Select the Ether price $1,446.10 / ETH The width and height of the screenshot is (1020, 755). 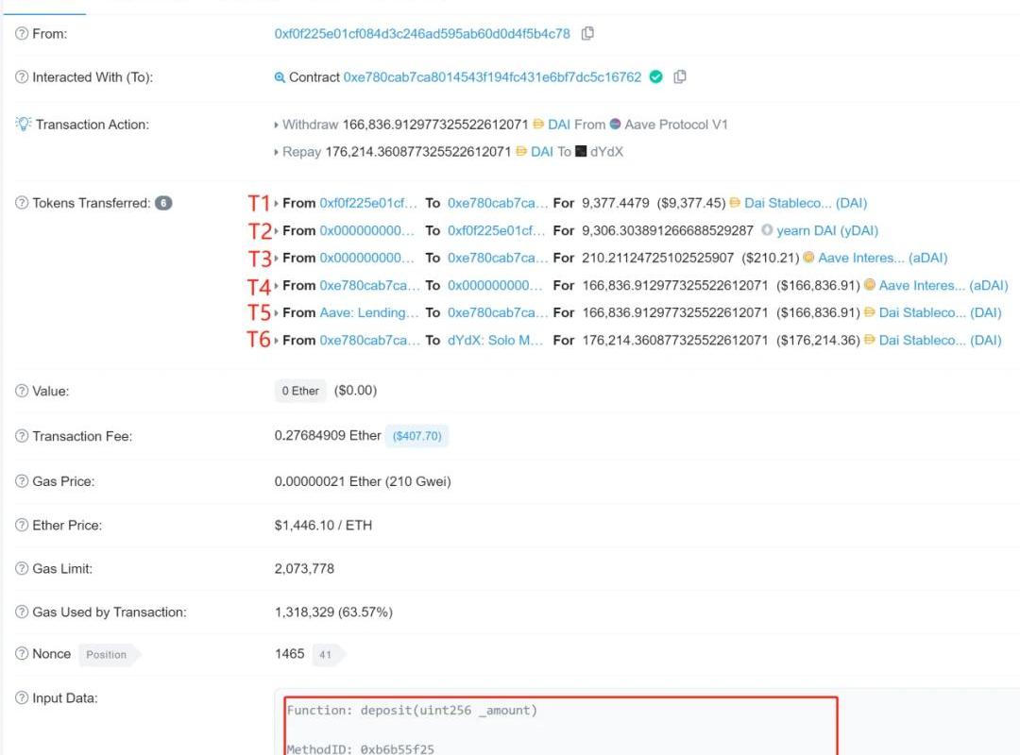coord(323,526)
